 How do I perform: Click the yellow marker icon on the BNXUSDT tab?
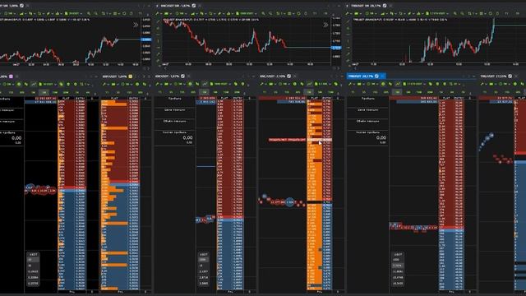click(x=130, y=76)
